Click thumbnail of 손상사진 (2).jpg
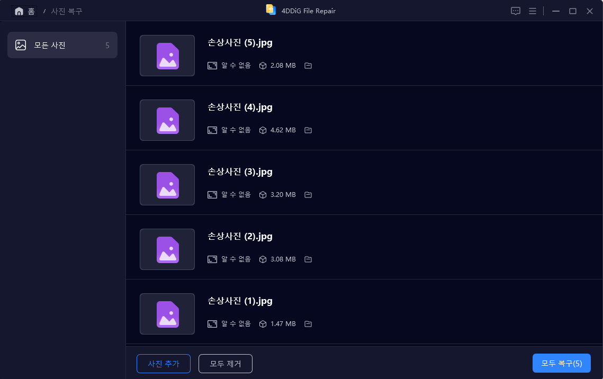The width and height of the screenshot is (603, 379). pos(167,249)
